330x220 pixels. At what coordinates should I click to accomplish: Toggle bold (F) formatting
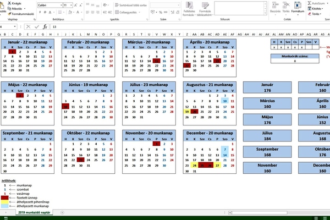coord(40,12)
